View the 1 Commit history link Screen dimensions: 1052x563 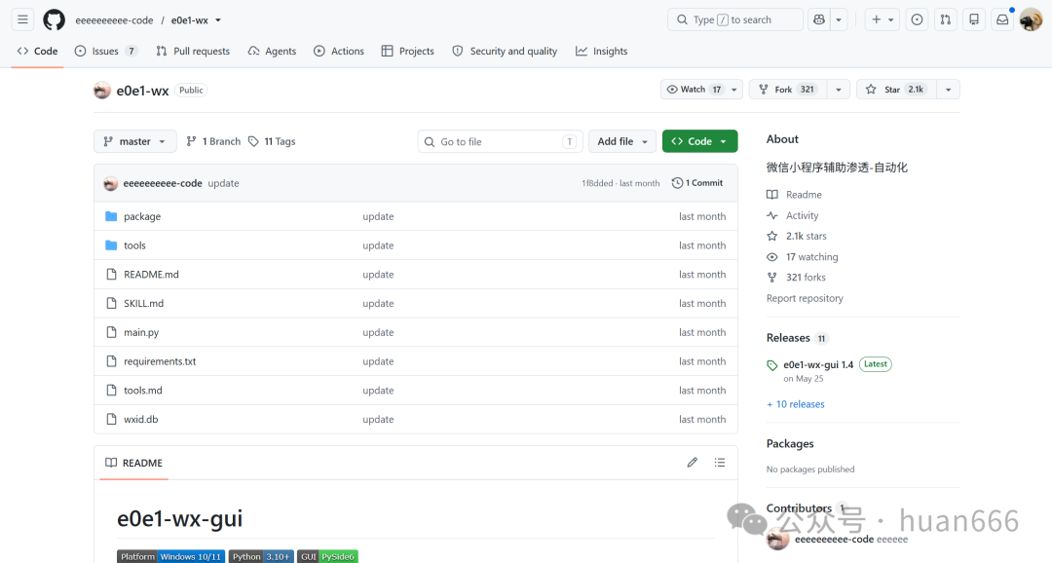coord(697,183)
